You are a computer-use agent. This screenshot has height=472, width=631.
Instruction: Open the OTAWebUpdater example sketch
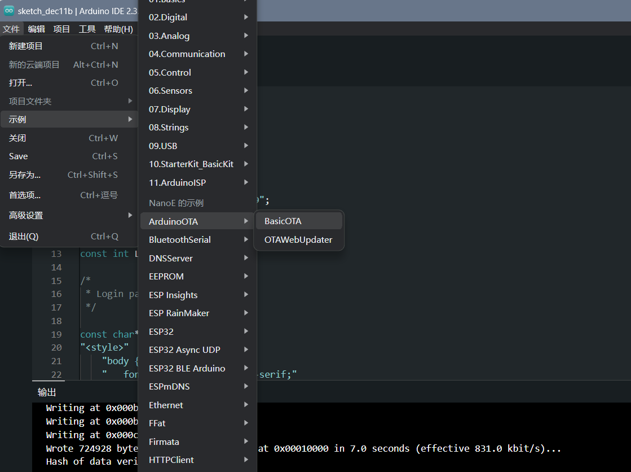299,239
